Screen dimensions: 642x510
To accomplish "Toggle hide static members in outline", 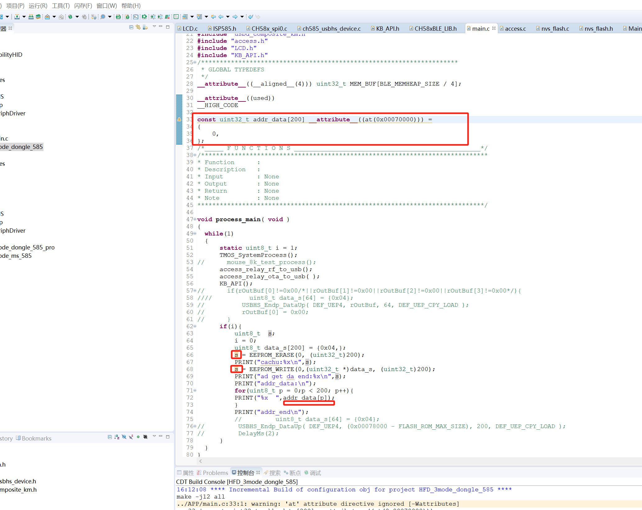I will [x=131, y=437].
